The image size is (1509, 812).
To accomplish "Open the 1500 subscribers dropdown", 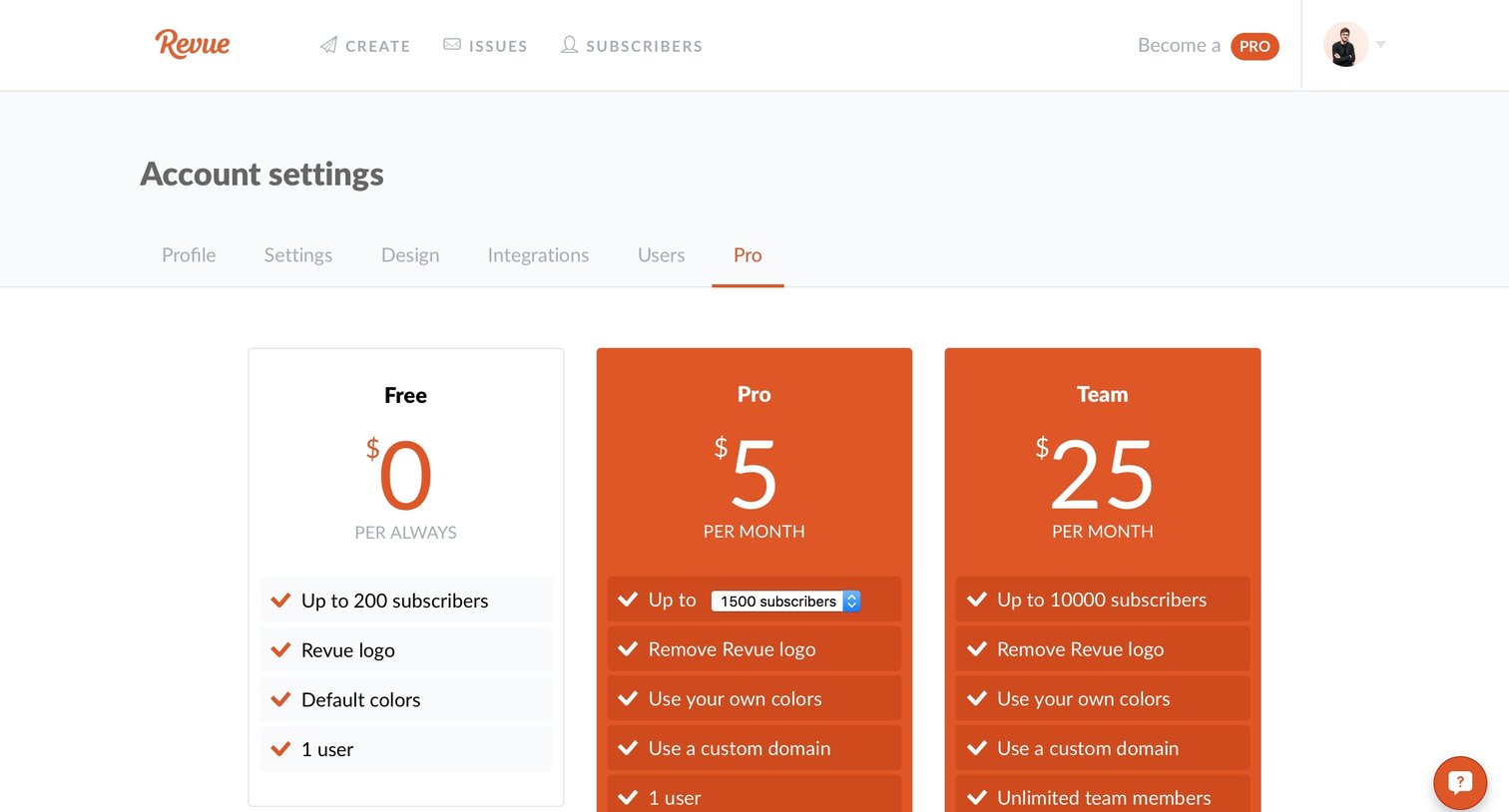I will click(x=785, y=602).
